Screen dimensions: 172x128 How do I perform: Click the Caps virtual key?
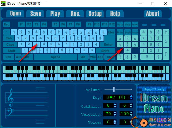pyautogui.click(x=10, y=45)
